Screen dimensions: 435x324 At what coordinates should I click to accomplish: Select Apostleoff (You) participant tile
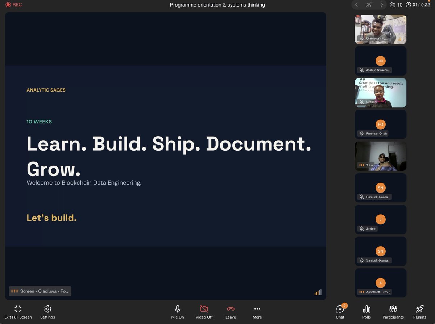tap(380, 283)
